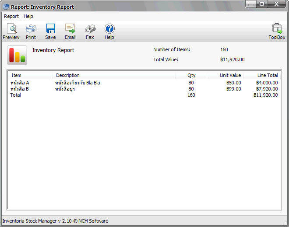Select row item หนังสือ B
The width and height of the screenshot is (289, 227).
tap(20, 89)
